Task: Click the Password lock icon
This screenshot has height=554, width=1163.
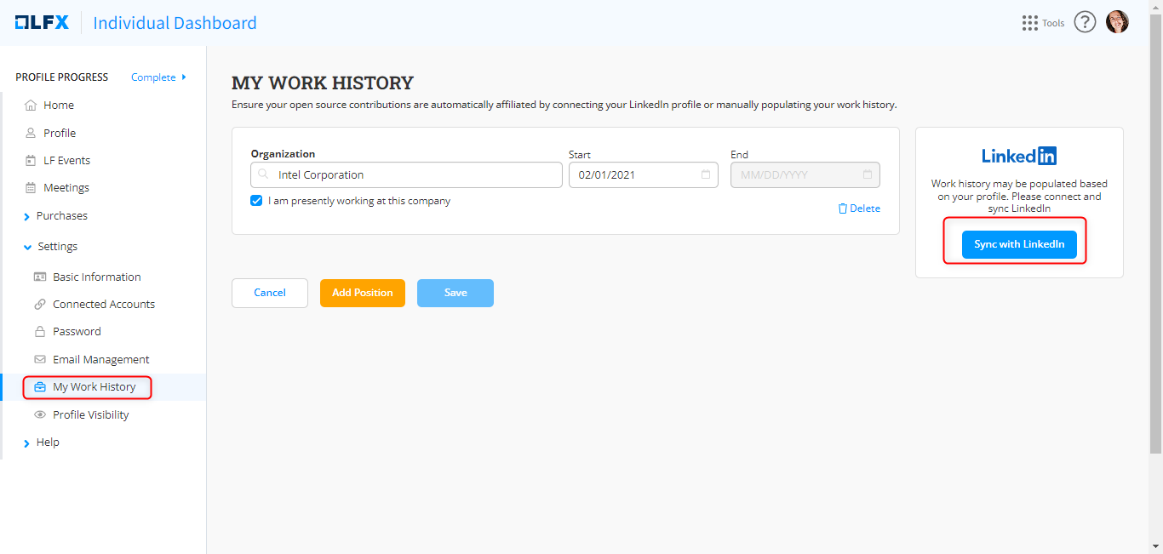Action: click(39, 332)
